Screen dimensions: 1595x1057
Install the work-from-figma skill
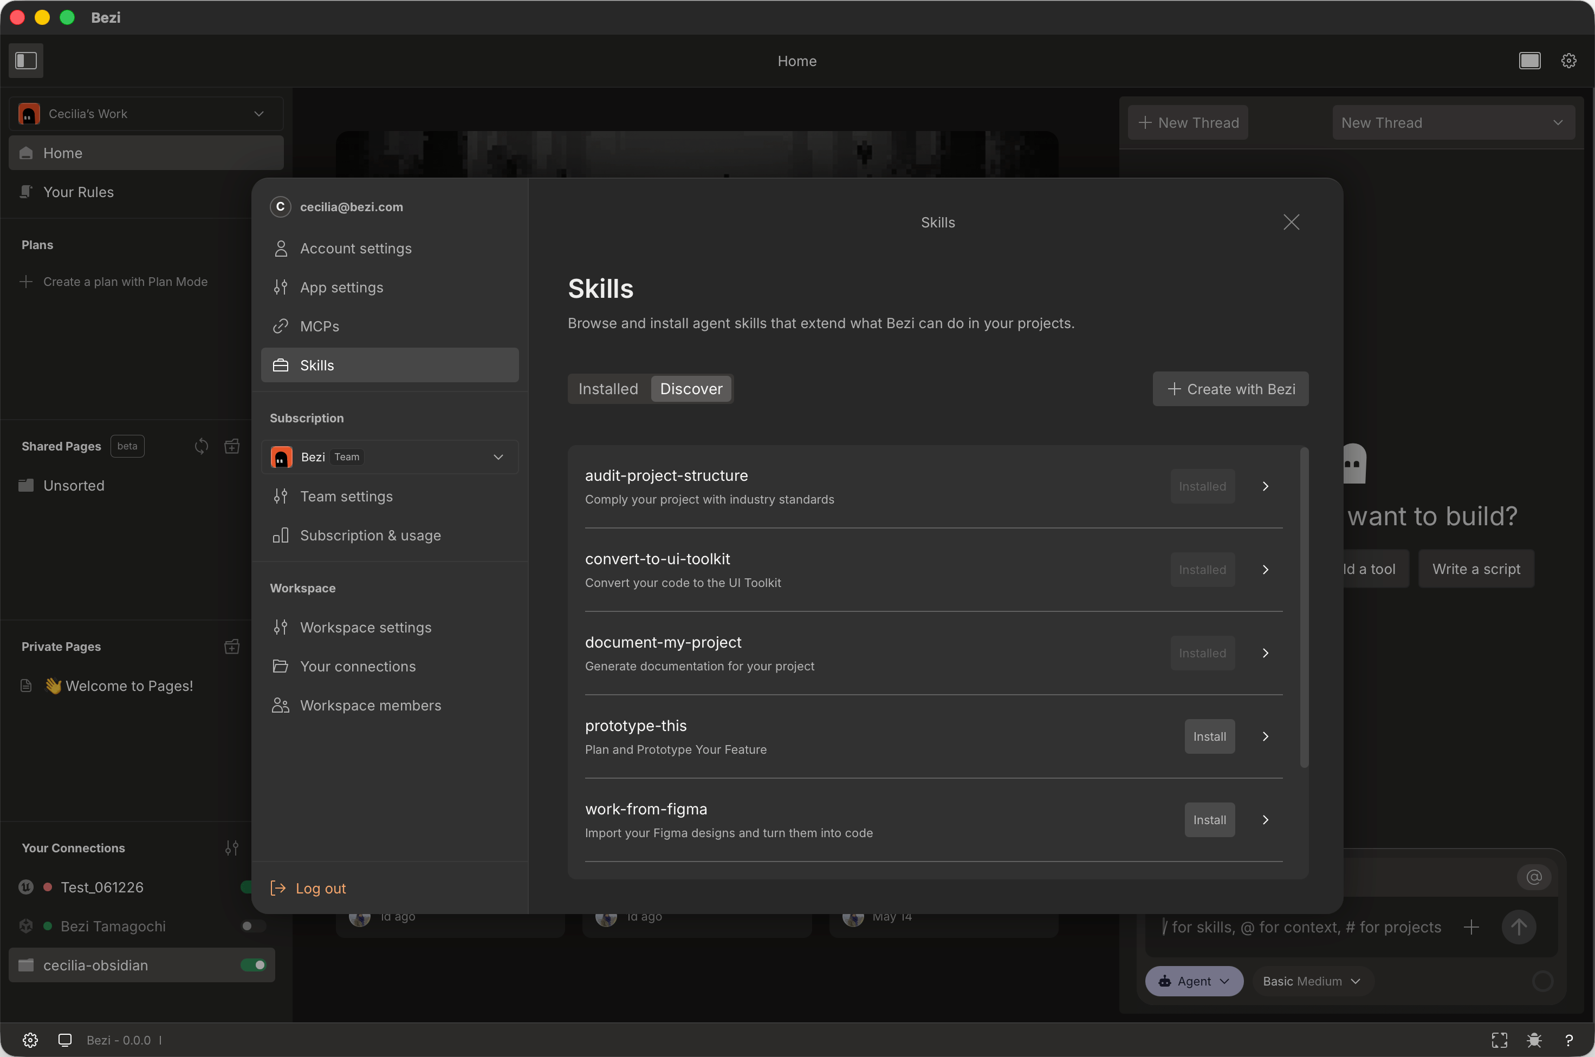pos(1209,820)
